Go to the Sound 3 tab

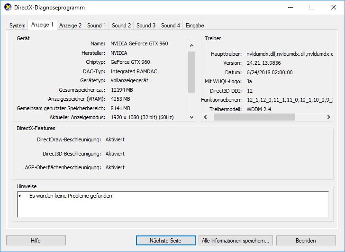pos(146,26)
